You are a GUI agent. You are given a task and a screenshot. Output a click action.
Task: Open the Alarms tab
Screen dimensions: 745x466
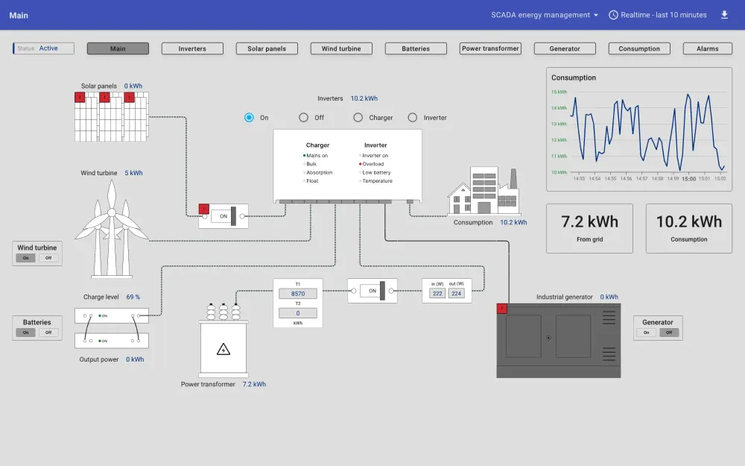pos(708,48)
